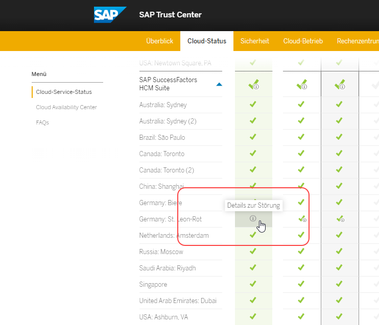Click Russia: Moscow first column checkmark

pos(253,251)
